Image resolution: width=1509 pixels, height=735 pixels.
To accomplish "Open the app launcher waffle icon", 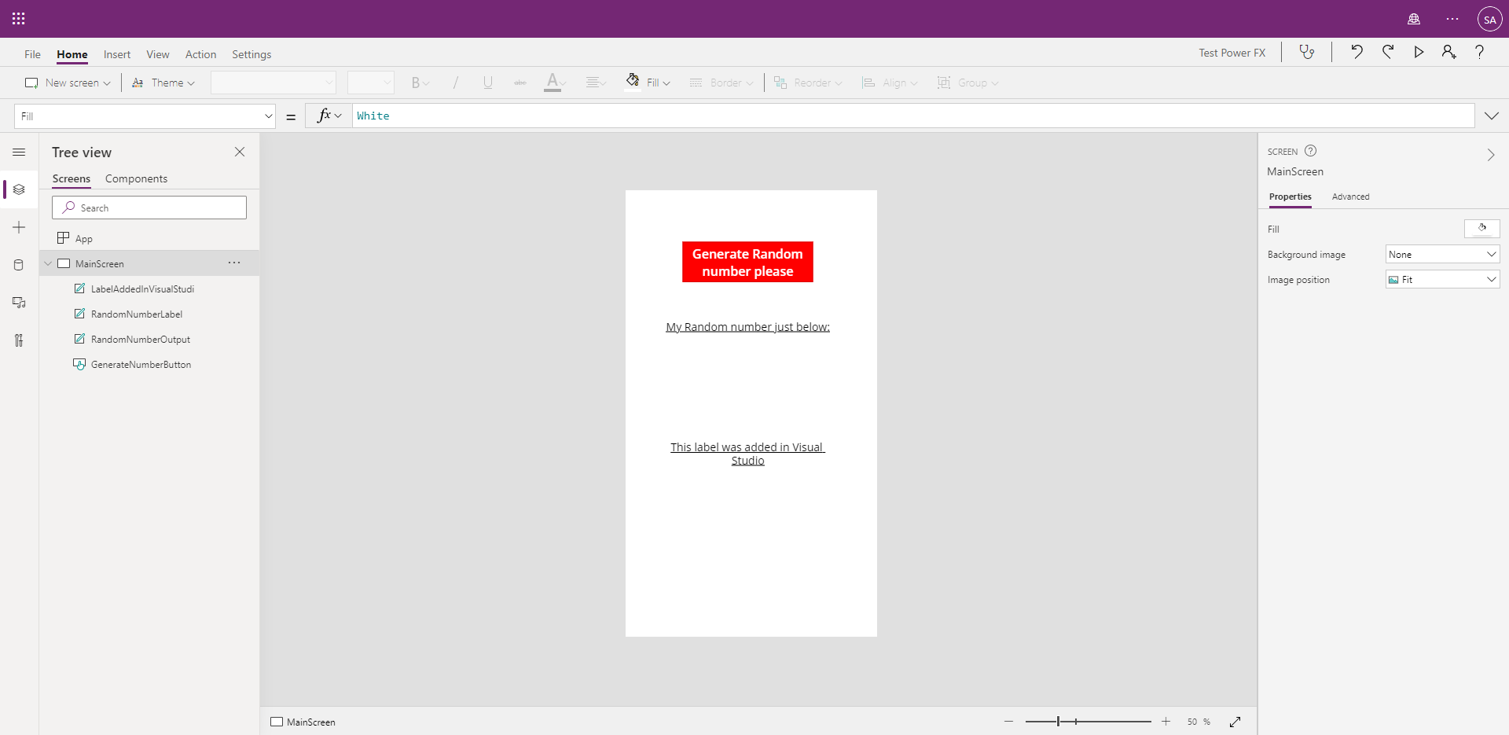I will pos(19,19).
